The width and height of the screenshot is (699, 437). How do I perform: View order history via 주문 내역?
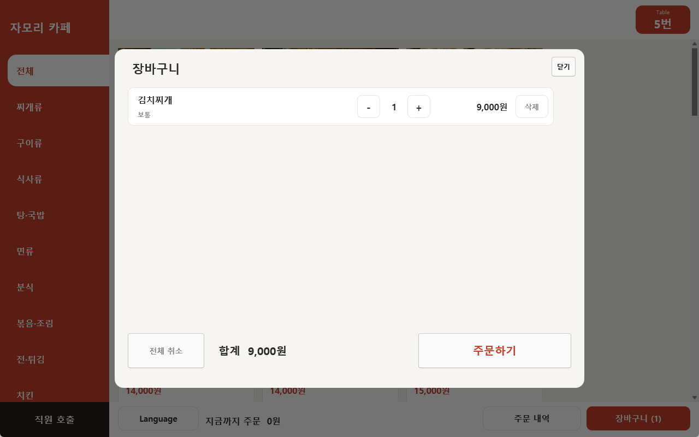click(x=532, y=418)
